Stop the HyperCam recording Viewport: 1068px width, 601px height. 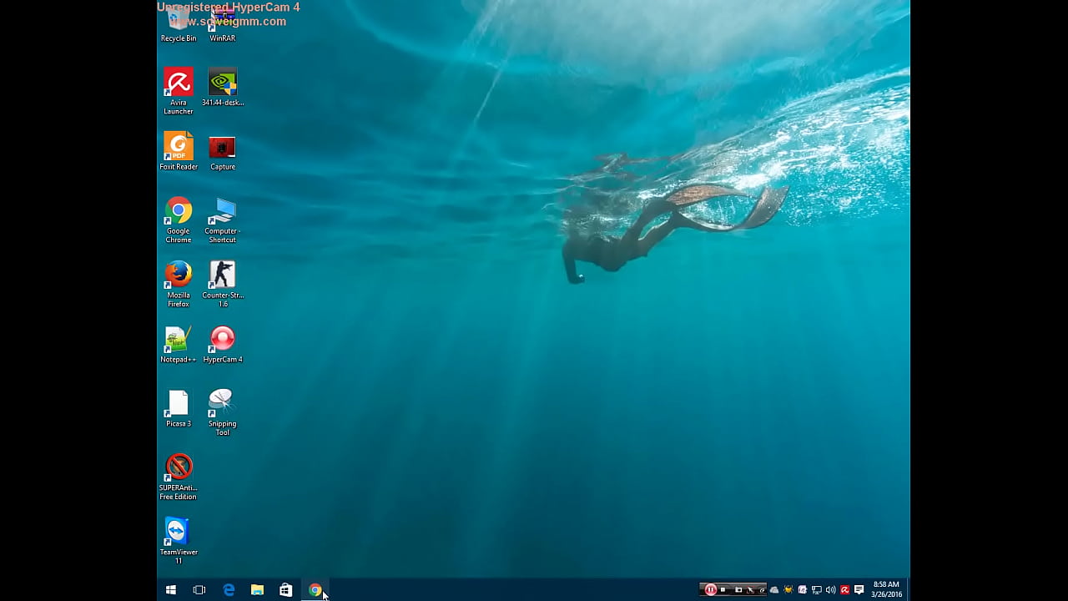tap(723, 590)
